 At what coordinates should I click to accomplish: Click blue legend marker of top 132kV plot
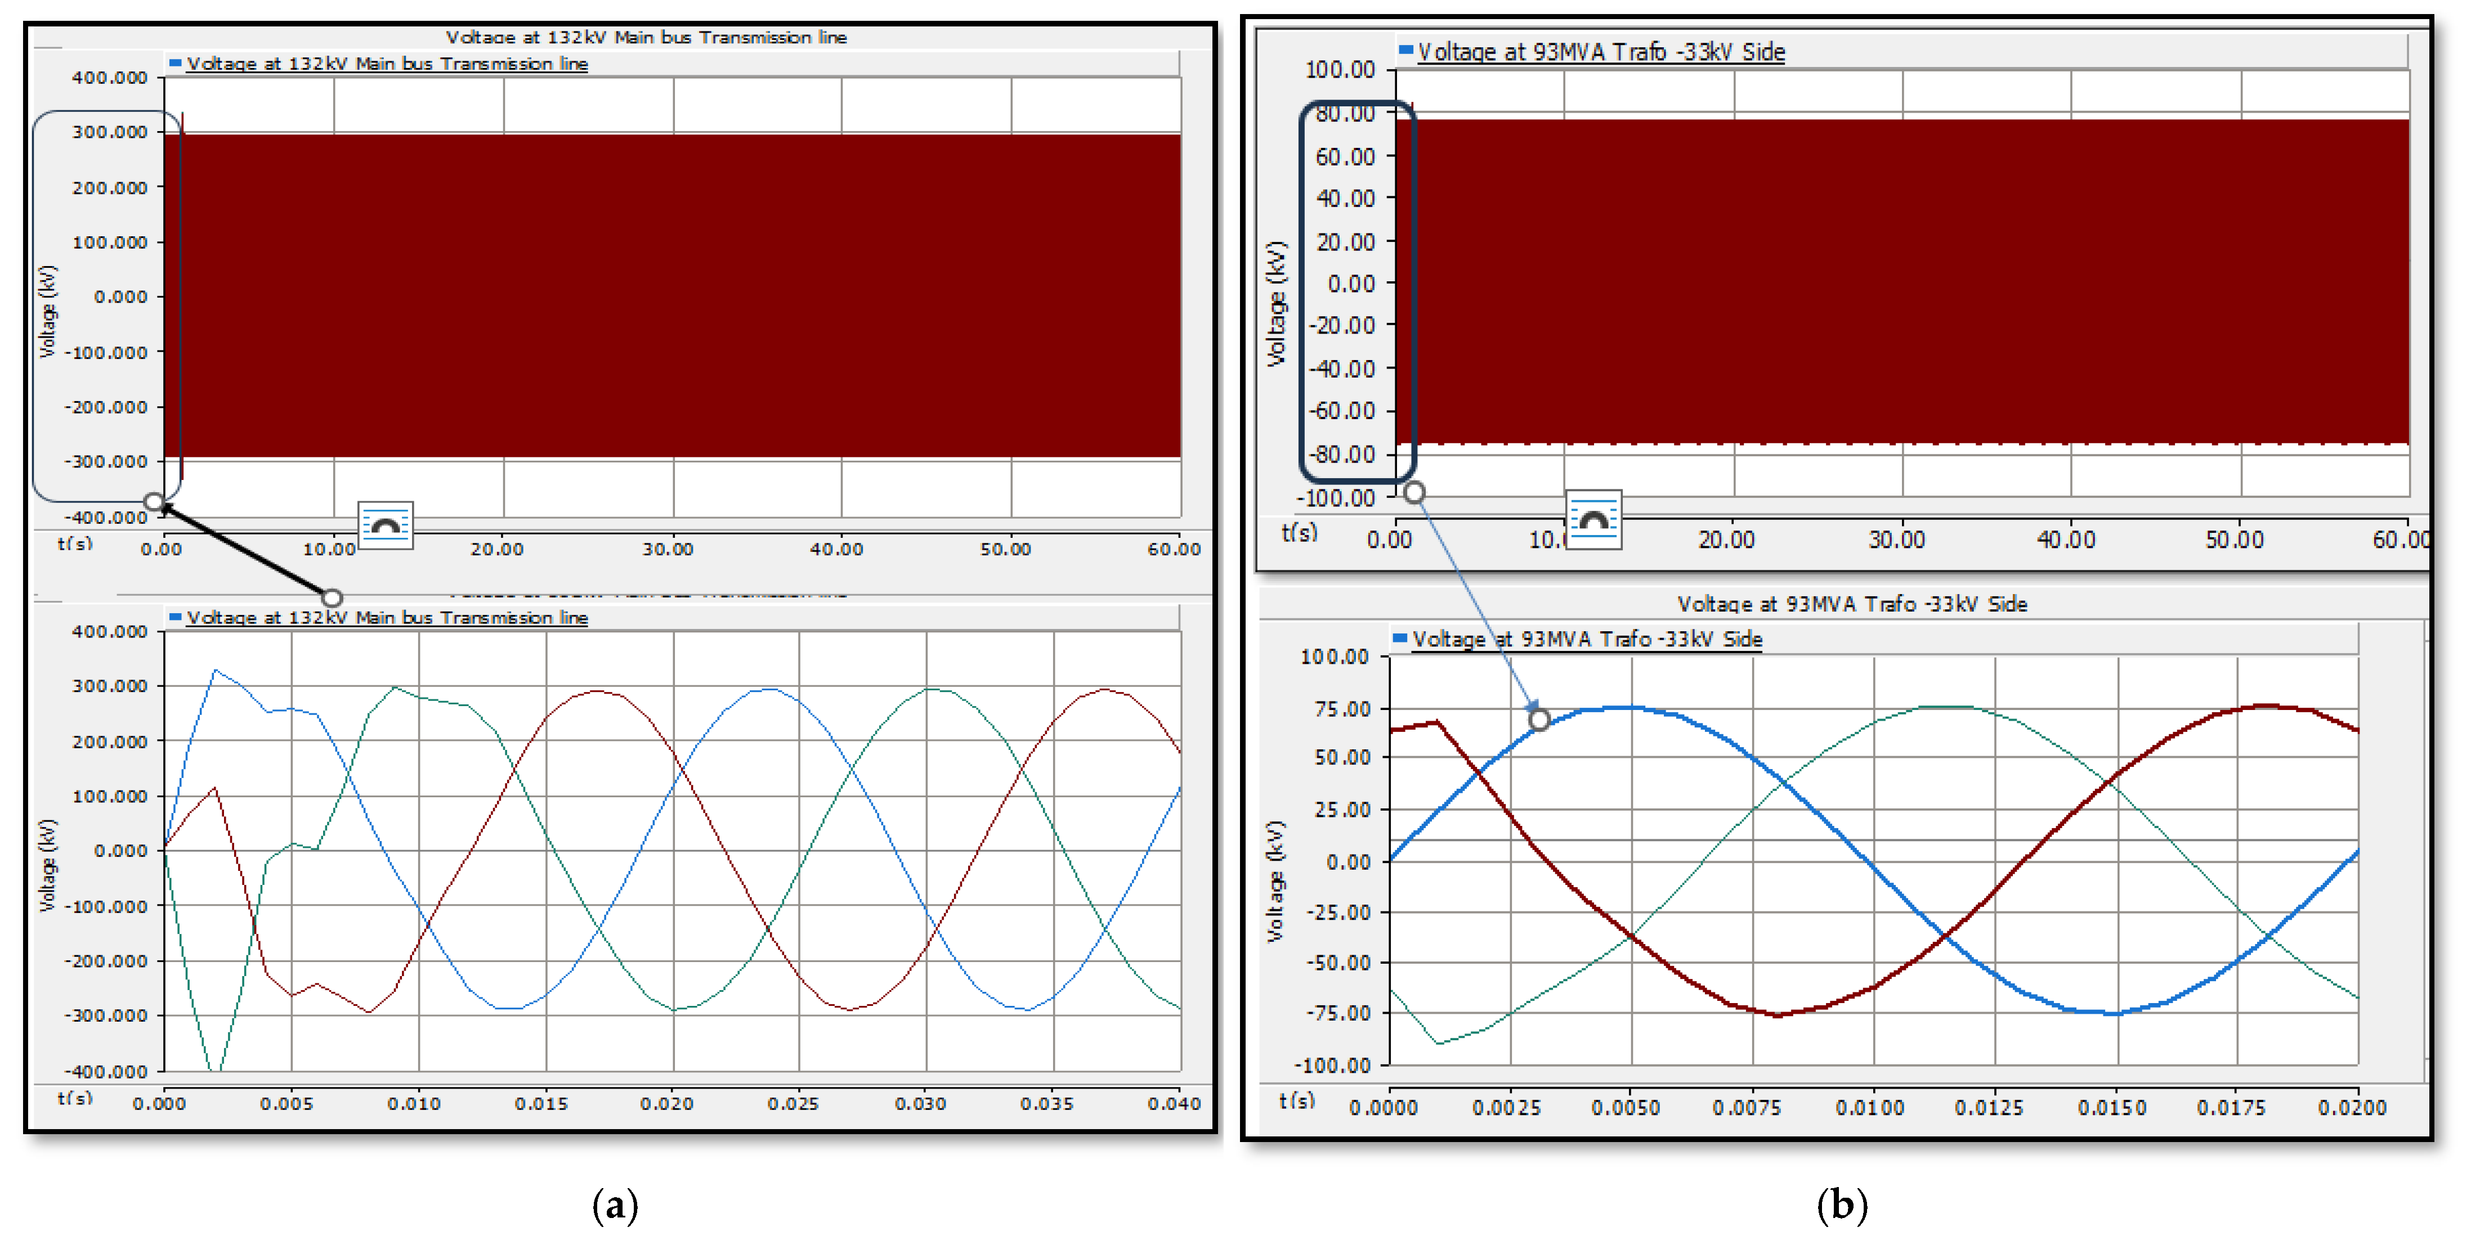pos(176,63)
